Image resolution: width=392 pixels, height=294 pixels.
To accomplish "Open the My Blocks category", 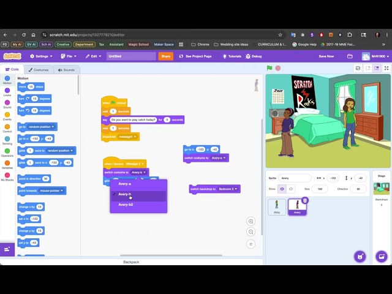I will point(7,177).
